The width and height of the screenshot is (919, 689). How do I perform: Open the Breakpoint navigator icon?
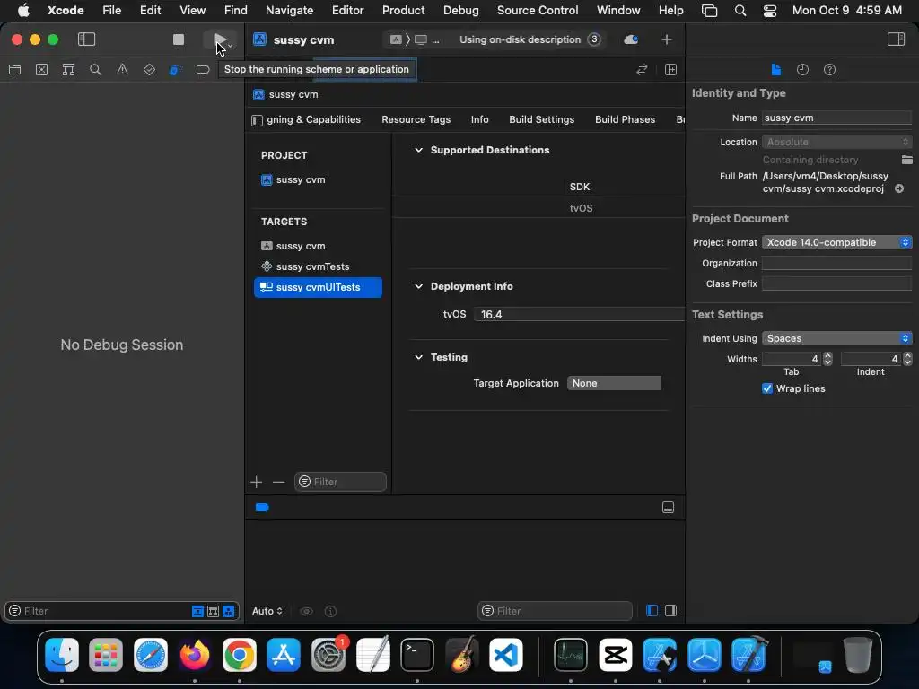(x=203, y=70)
